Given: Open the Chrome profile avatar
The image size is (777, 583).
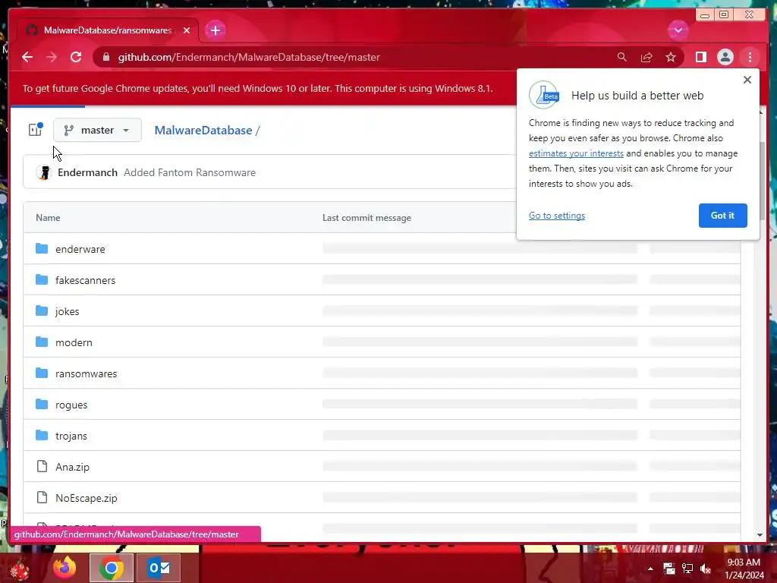Looking at the screenshot, I should pyautogui.click(x=725, y=57).
